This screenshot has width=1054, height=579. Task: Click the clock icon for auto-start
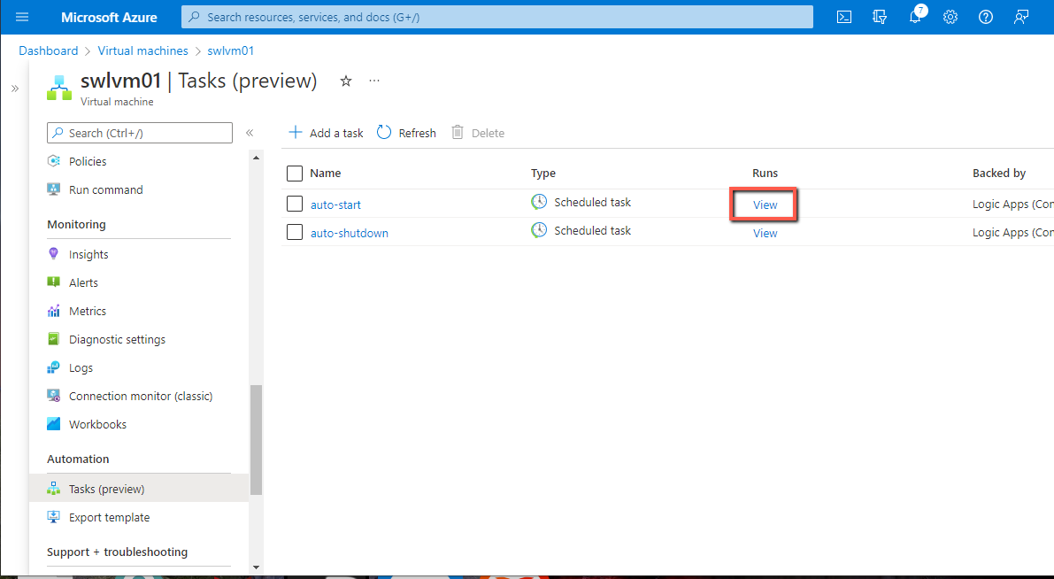point(539,202)
